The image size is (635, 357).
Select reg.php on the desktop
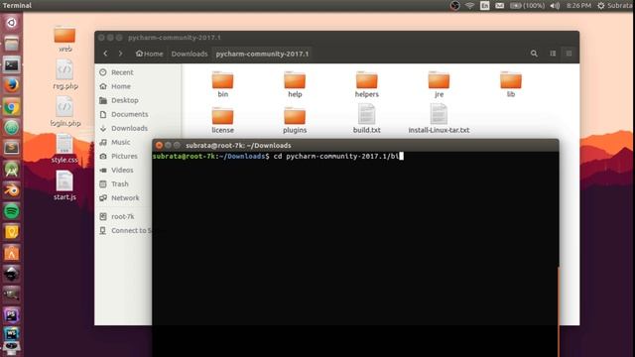64,74
